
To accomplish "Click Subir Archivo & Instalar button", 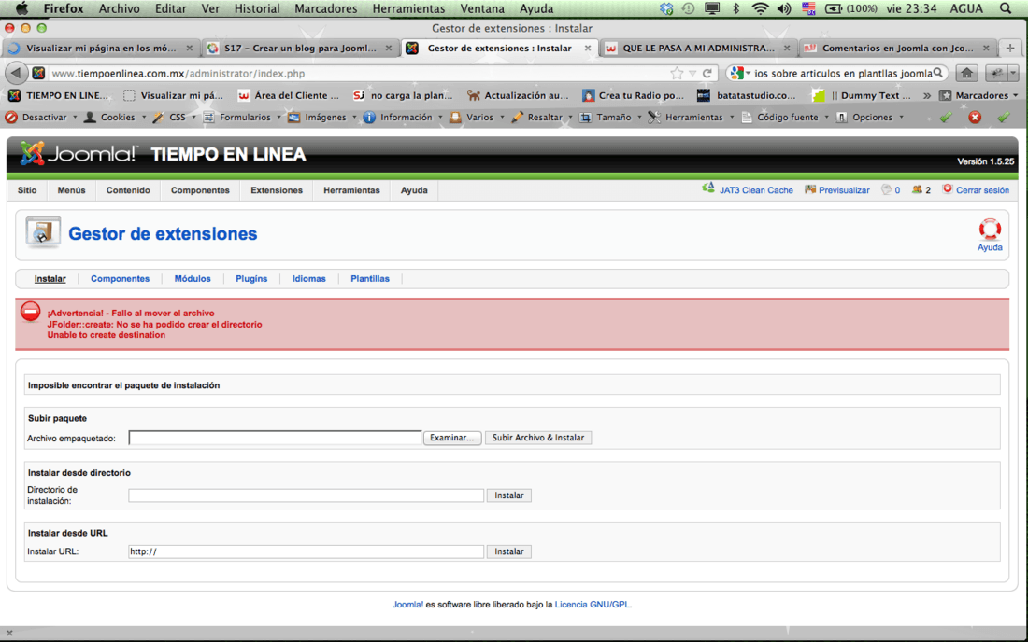I will point(538,438).
